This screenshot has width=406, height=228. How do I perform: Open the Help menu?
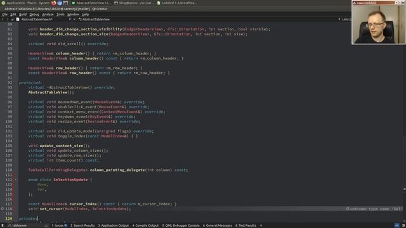85,15
